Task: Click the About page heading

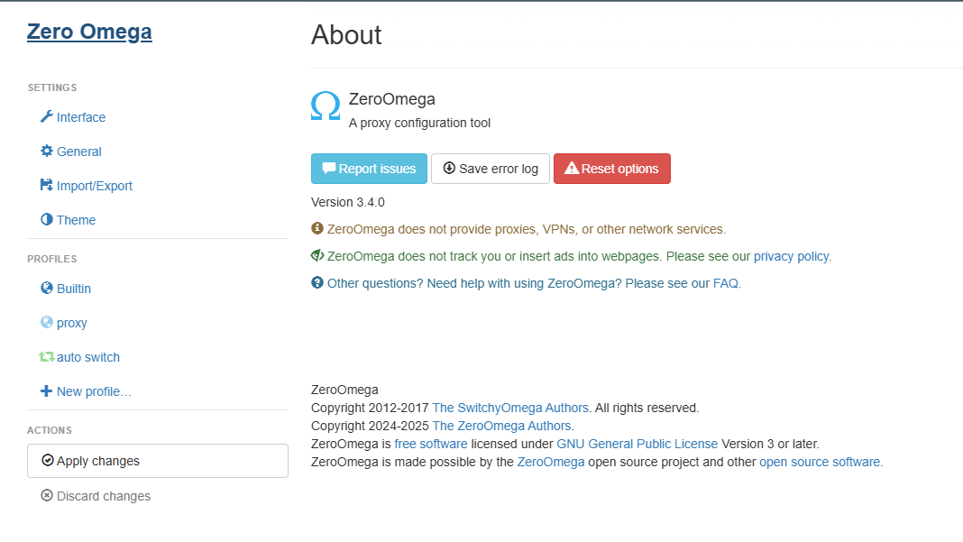Action: [346, 35]
